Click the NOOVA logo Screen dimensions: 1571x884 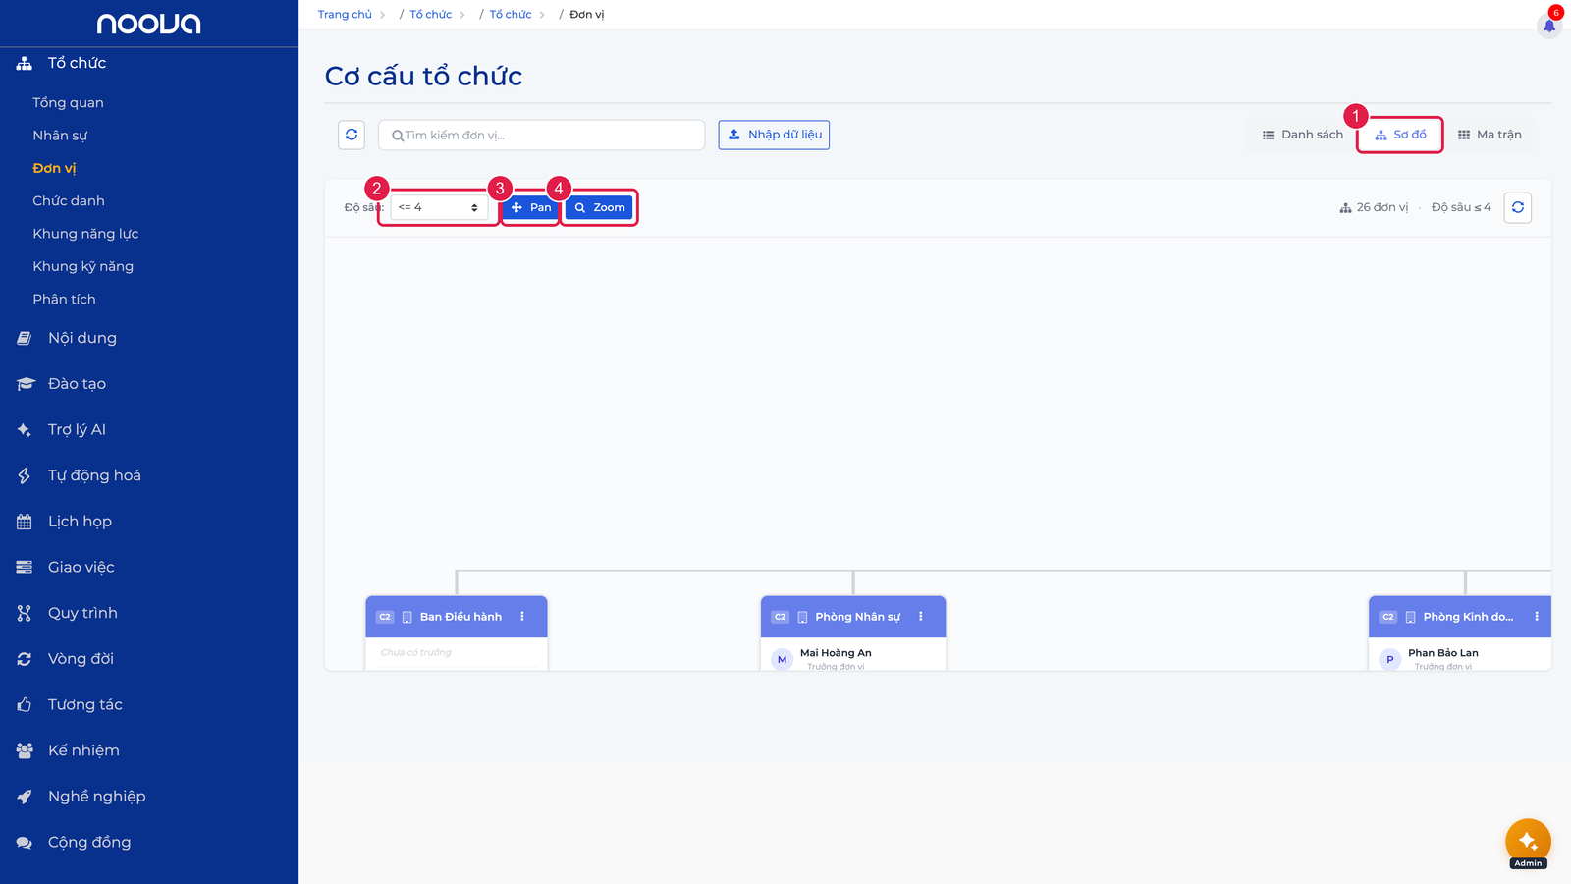click(x=148, y=24)
